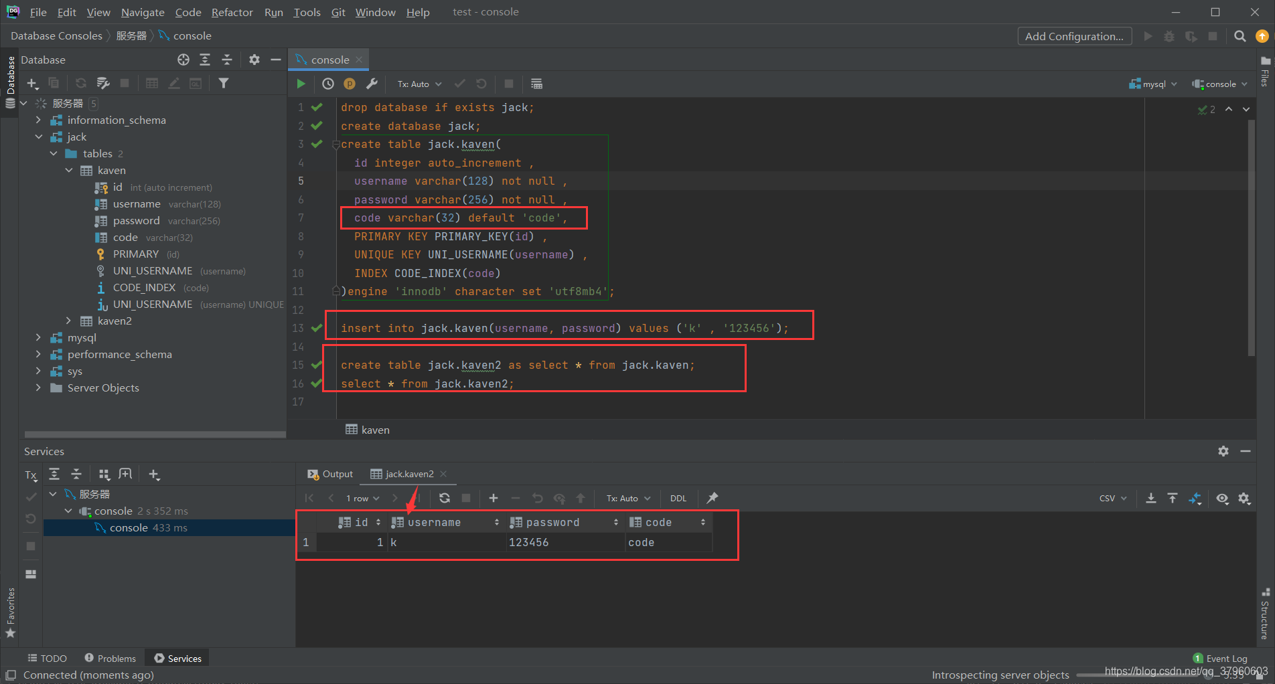This screenshot has width=1275, height=684.
Task: Switch to the Output tab
Action: [330, 474]
